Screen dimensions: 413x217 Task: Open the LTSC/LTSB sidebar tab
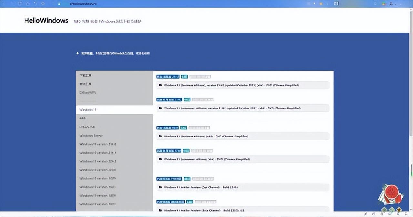tap(114, 127)
